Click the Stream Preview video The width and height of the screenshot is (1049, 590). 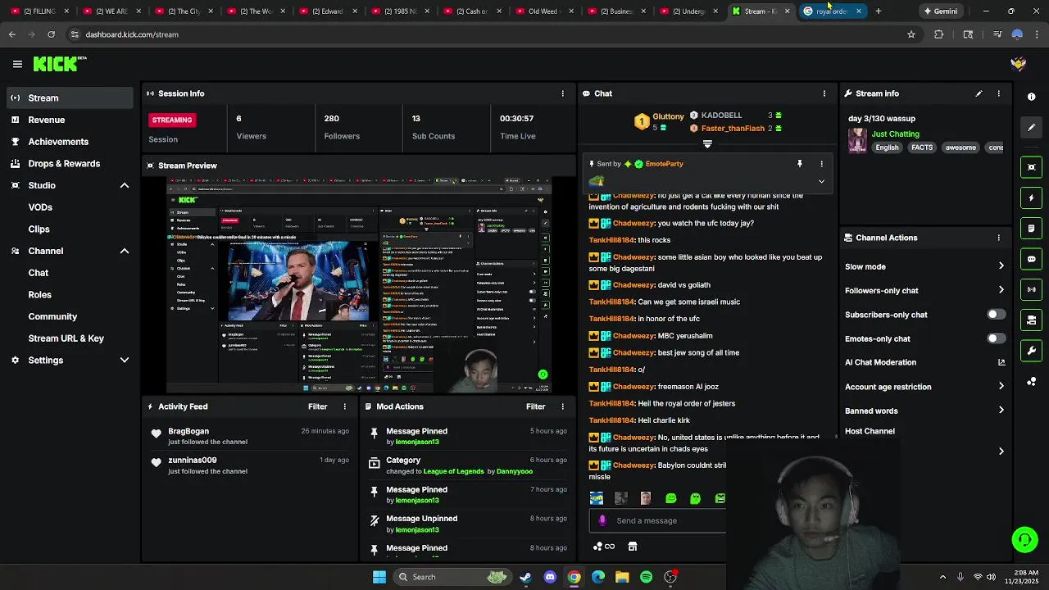[x=359, y=285]
